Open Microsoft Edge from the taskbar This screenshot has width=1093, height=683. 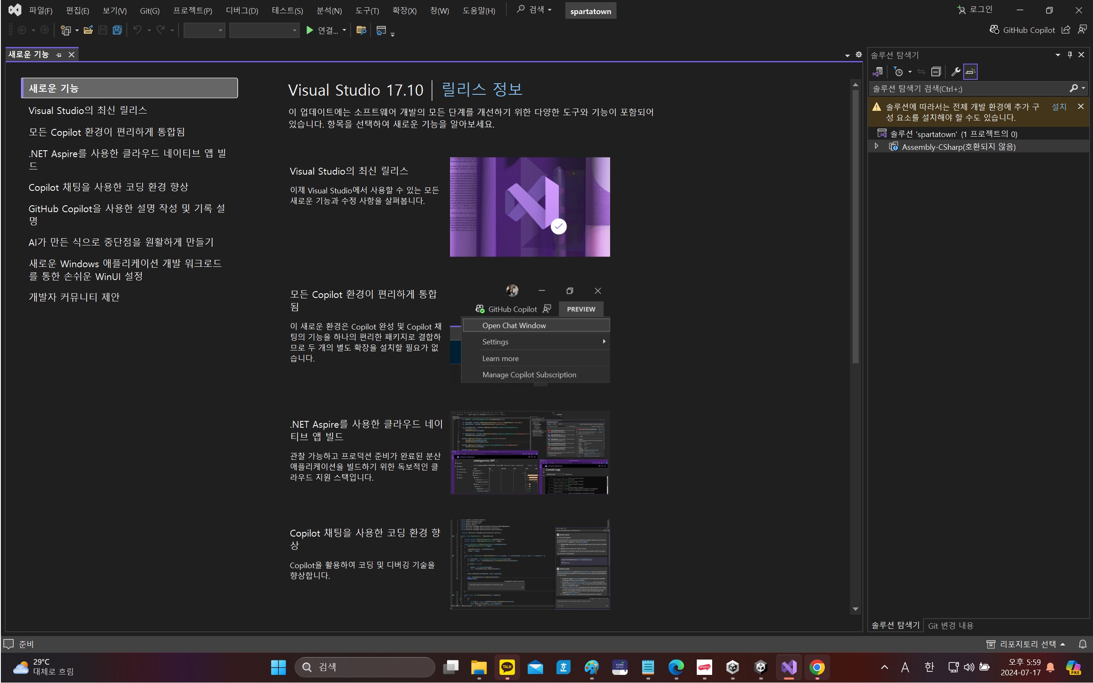pos(676,667)
